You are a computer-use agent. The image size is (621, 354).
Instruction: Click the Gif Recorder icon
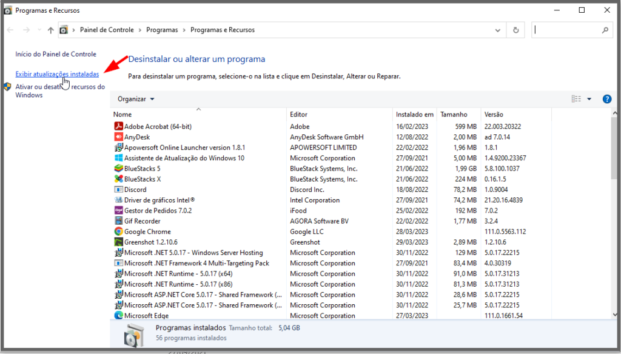(x=118, y=221)
